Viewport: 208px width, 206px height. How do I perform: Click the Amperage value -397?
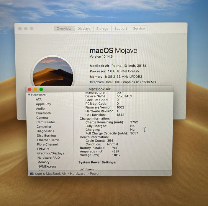[116, 151]
